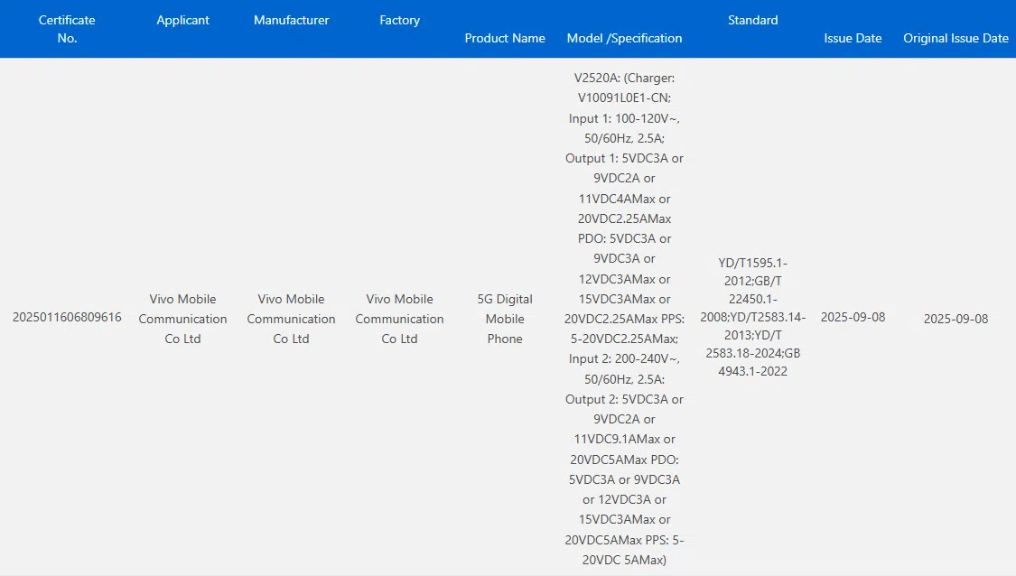Click the Certificate No. column header
The image size is (1016, 576).
click(x=67, y=29)
